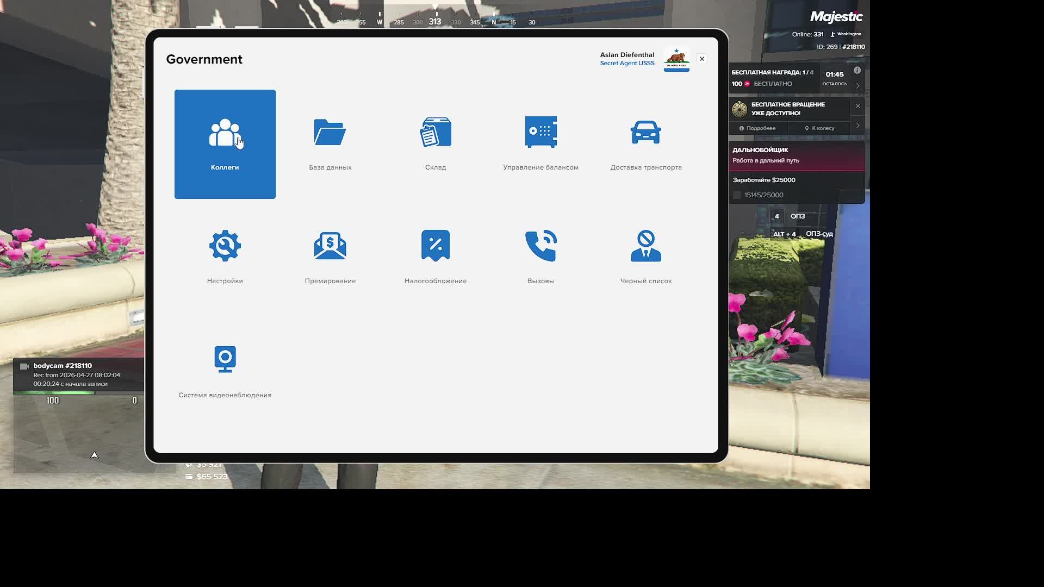Expand the free reward panel chevron

coord(857,86)
